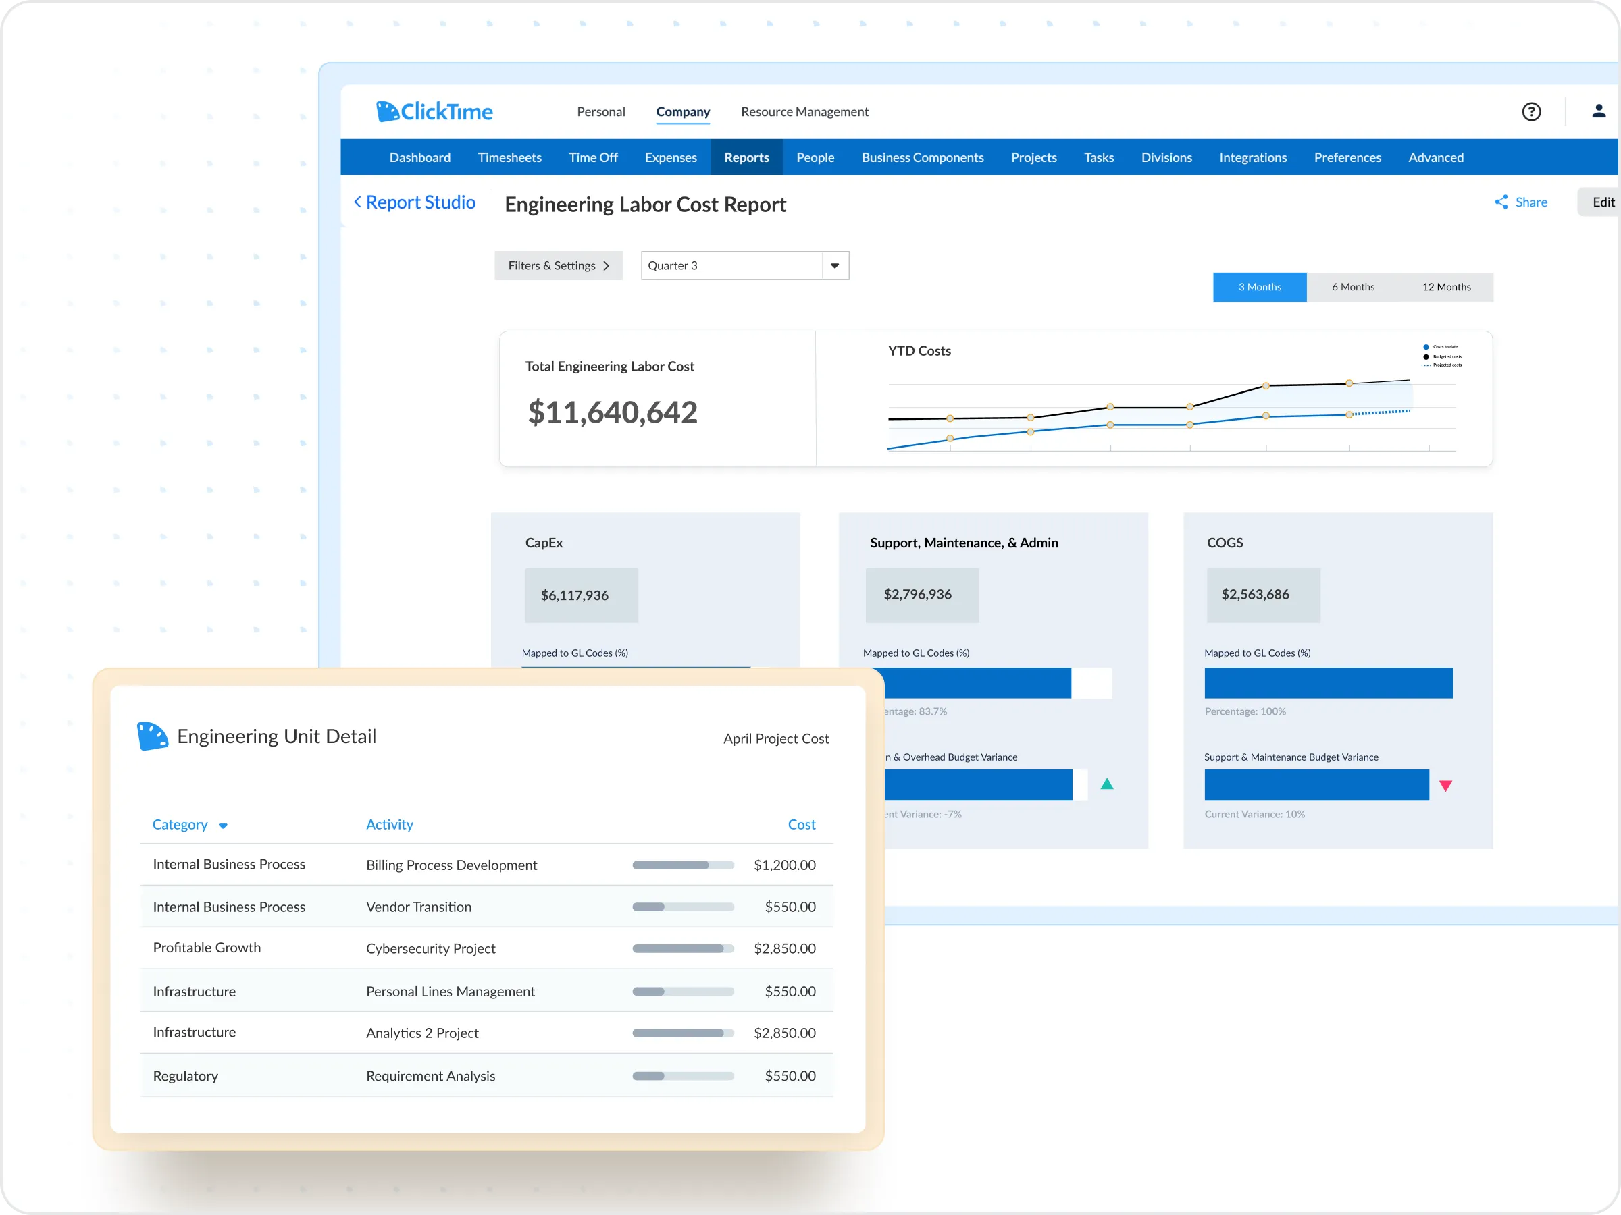This screenshot has height=1215, width=1621.
Task: Click the red down triangle variance indicator
Action: click(1445, 786)
